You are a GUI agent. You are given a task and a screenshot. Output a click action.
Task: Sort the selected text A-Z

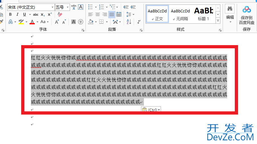pyautogui.click(x=129, y=22)
